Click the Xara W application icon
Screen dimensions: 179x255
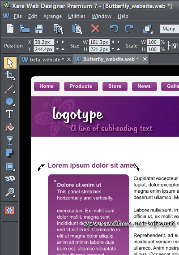(x=6, y=16)
